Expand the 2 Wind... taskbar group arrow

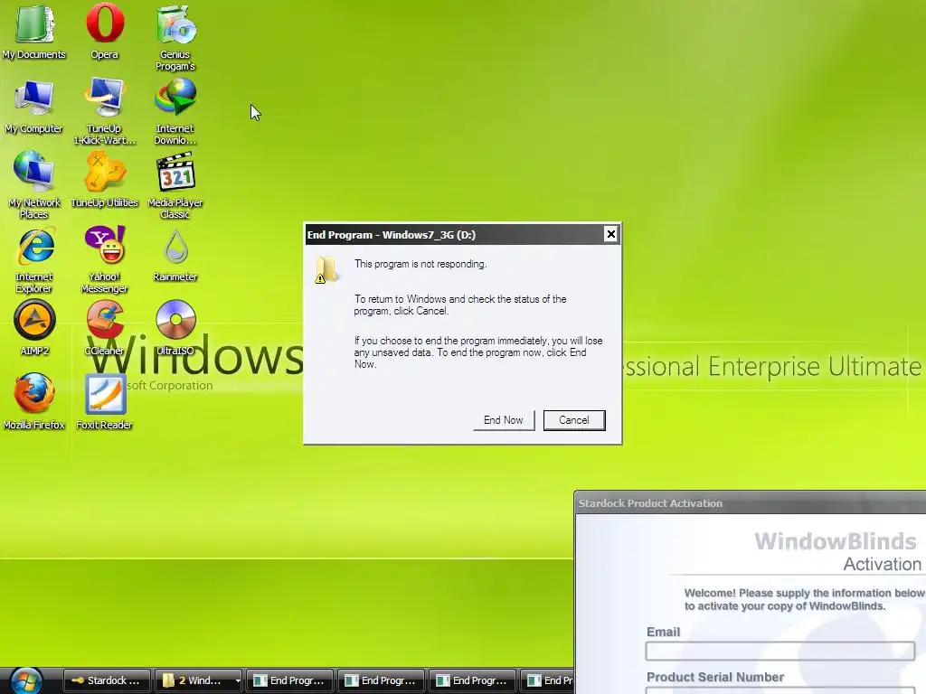pos(238,680)
